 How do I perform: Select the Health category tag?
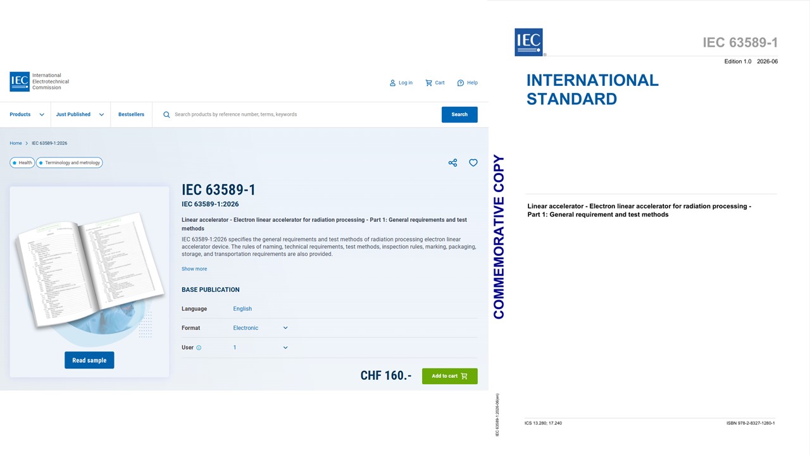[x=22, y=162]
